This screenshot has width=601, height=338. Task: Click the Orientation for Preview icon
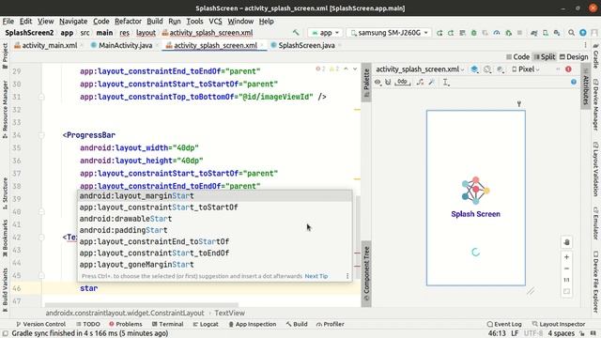(x=487, y=69)
